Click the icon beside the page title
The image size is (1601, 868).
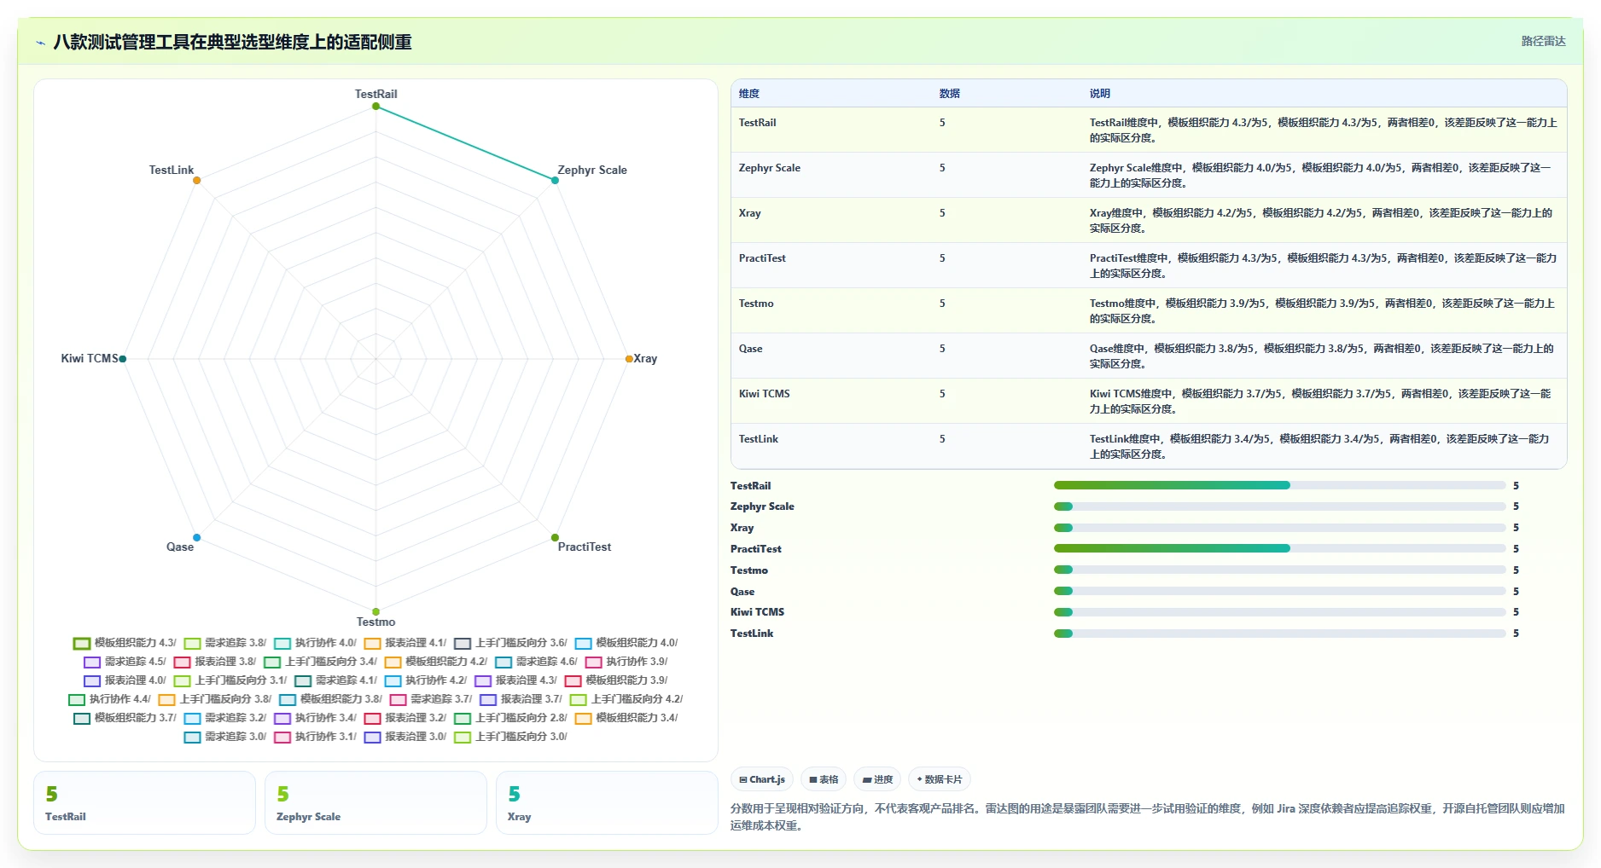coord(40,43)
